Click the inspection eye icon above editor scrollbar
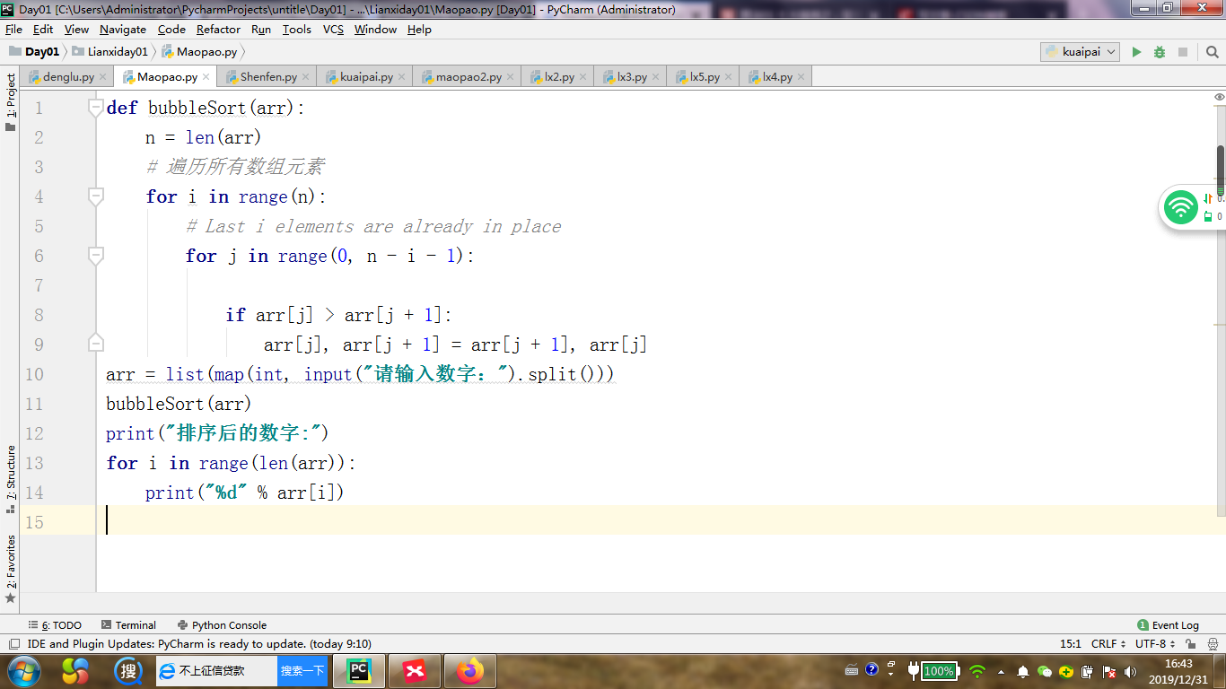Viewport: 1226px width, 689px height. click(x=1220, y=97)
